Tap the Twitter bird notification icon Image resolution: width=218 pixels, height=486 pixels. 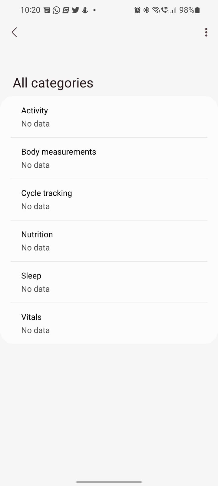coord(75,10)
